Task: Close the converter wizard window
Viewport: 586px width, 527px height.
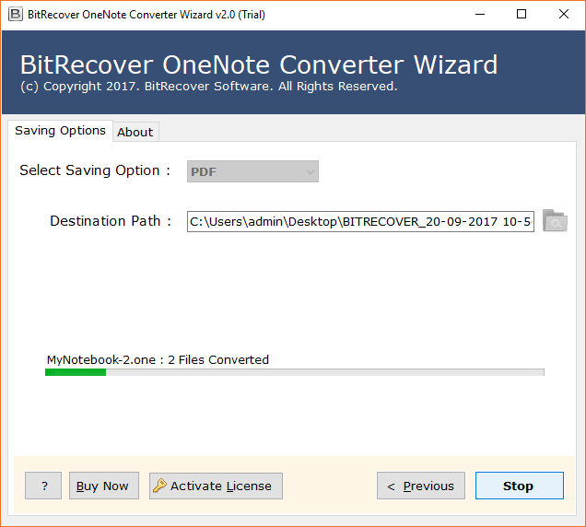Action: (x=564, y=15)
